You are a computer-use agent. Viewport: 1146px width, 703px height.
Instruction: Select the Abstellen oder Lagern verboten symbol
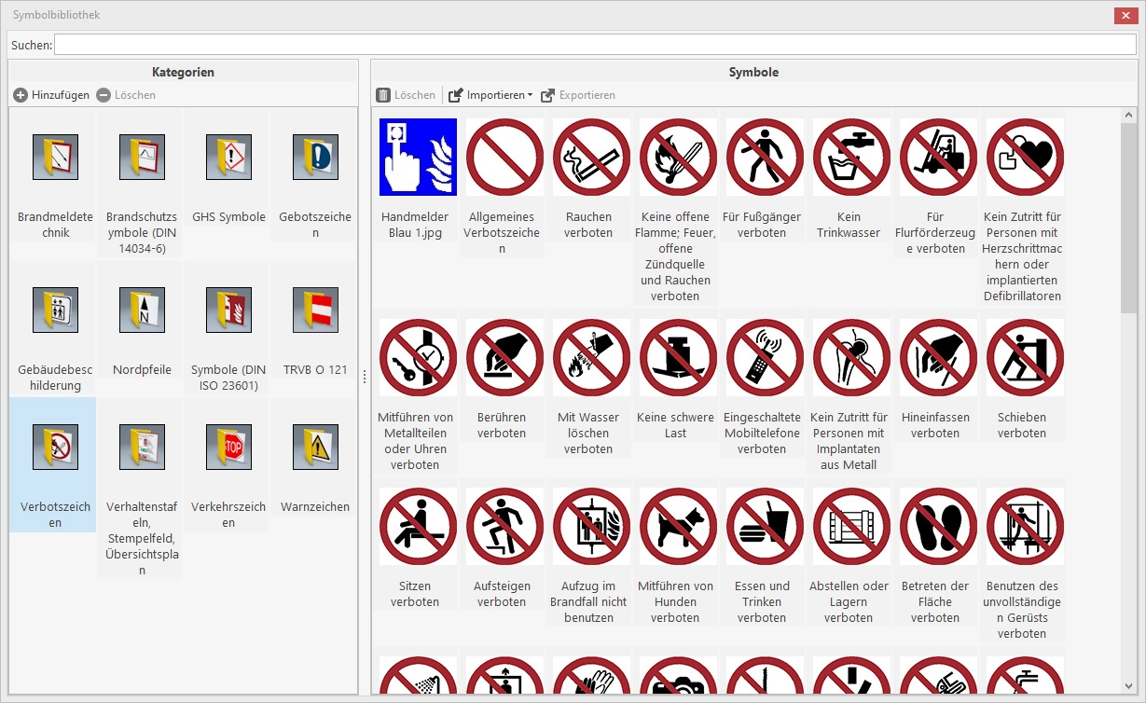[x=852, y=527]
